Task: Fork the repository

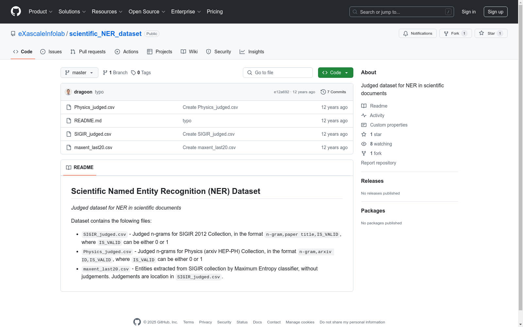Action: click(456, 33)
